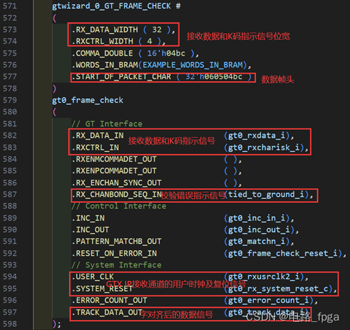Click the '.WORDS_IN_BRAM' parameter name
This screenshot has width=350, height=330.
click(x=105, y=65)
